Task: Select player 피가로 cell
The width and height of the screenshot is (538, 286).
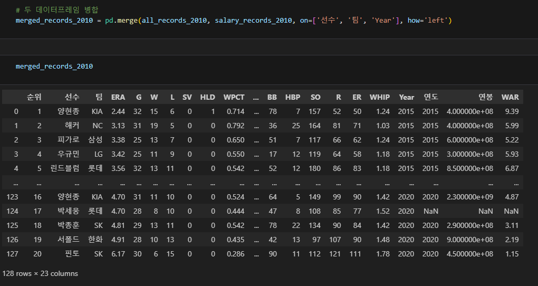Action: 68,140
